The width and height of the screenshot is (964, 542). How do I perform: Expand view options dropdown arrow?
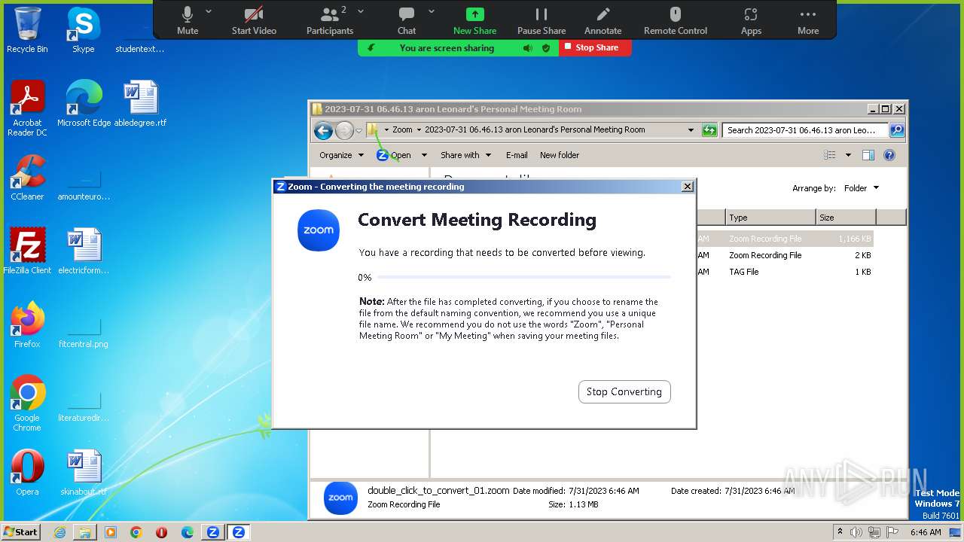(848, 155)
